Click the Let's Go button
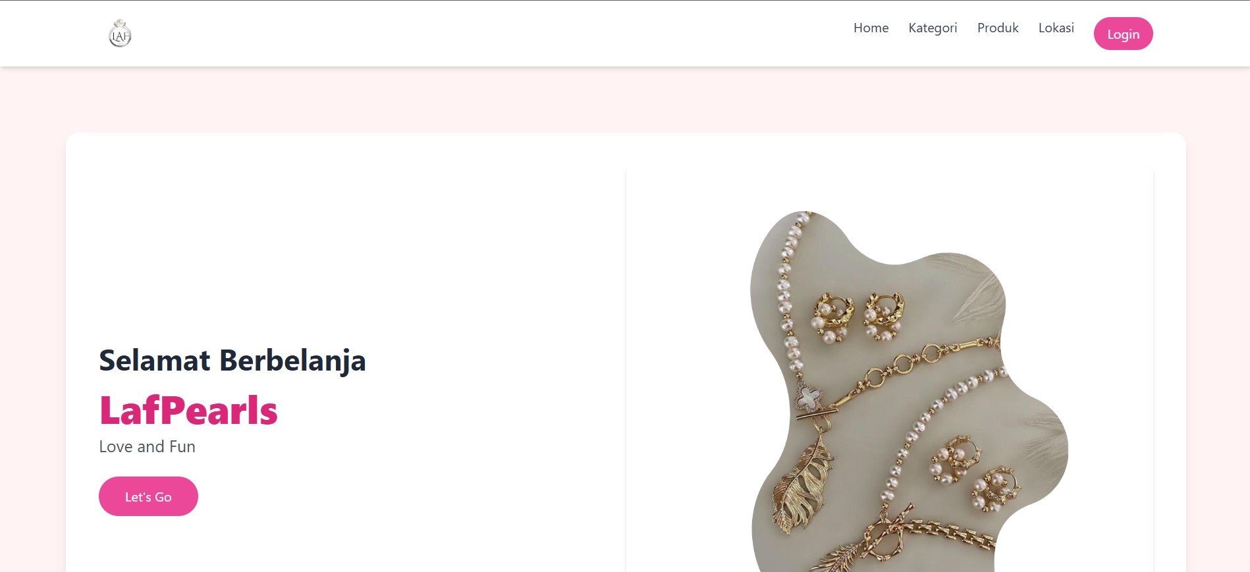This screenshot has width=1250, height=572. [x=148, y=496]
